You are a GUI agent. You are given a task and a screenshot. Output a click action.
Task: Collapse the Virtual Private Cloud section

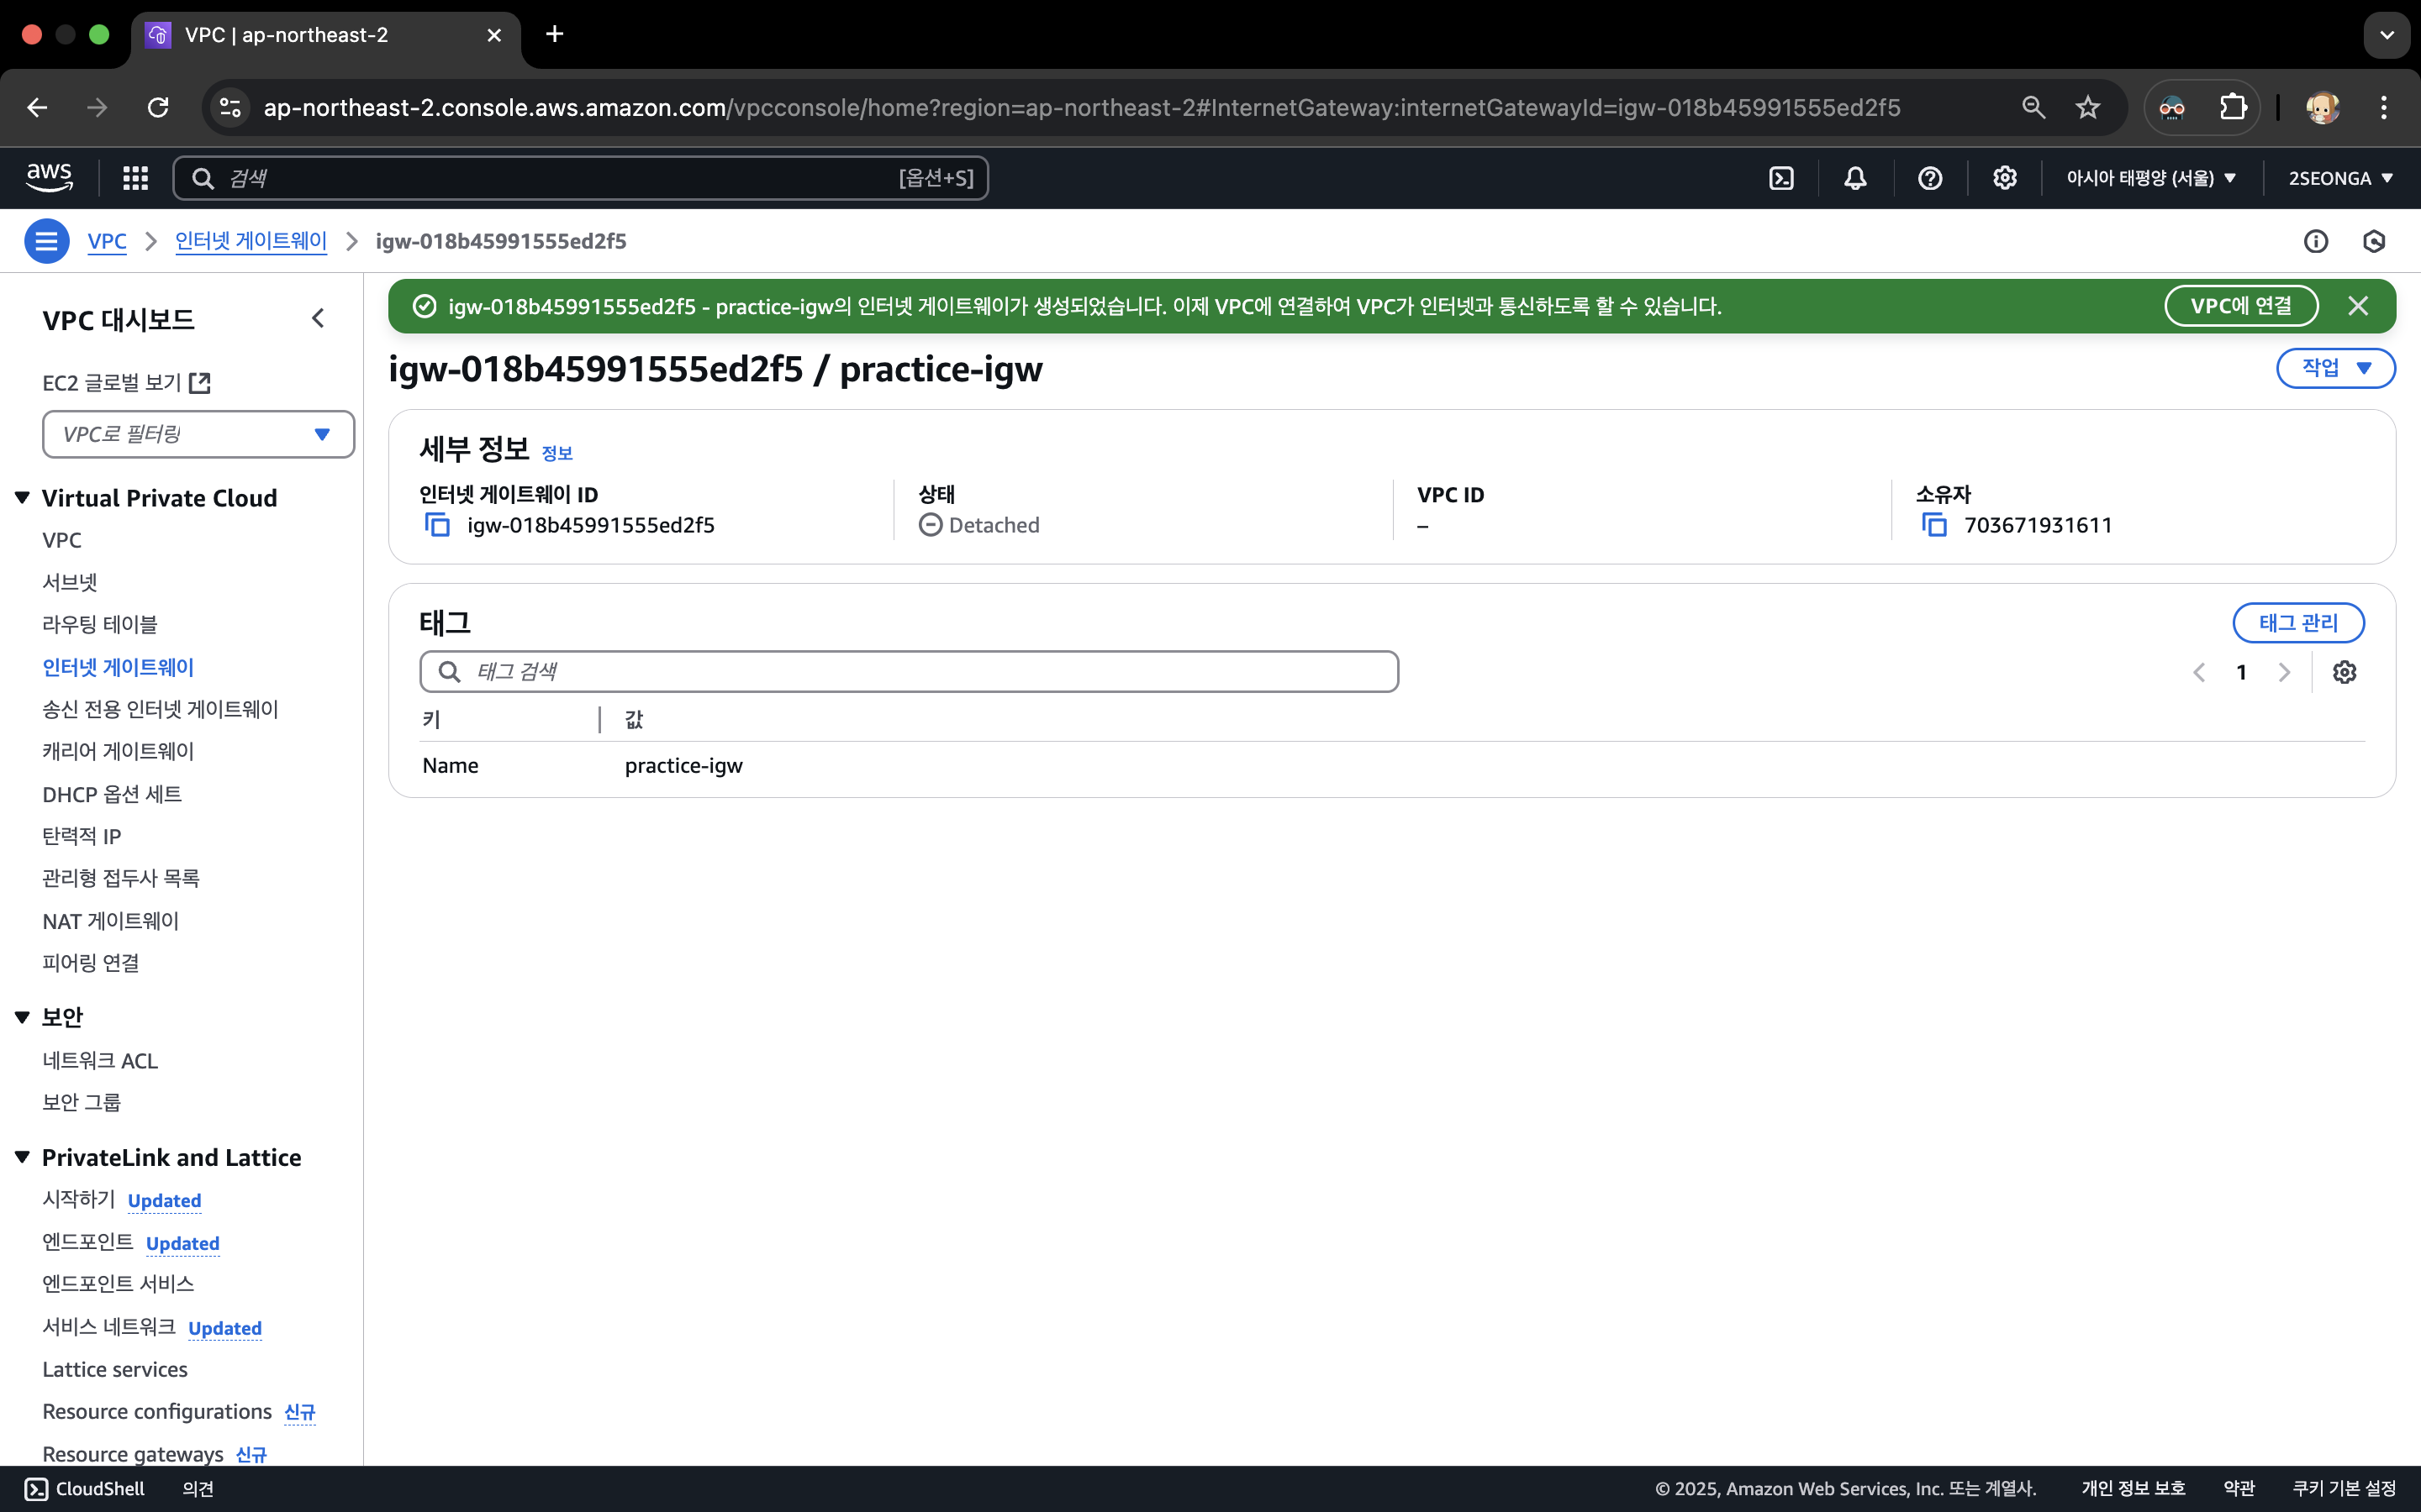click(22, 498)
